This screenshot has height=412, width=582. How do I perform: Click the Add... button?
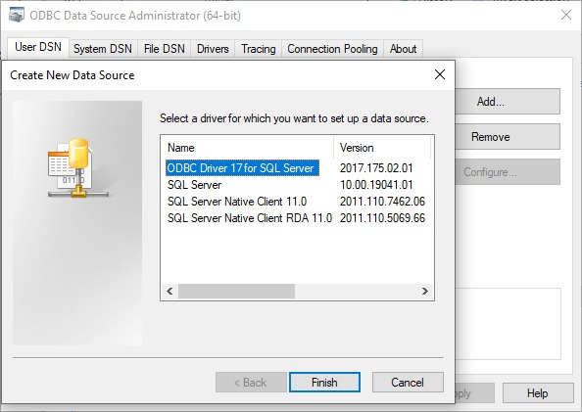pyautogui.click(x=508, y=101)
